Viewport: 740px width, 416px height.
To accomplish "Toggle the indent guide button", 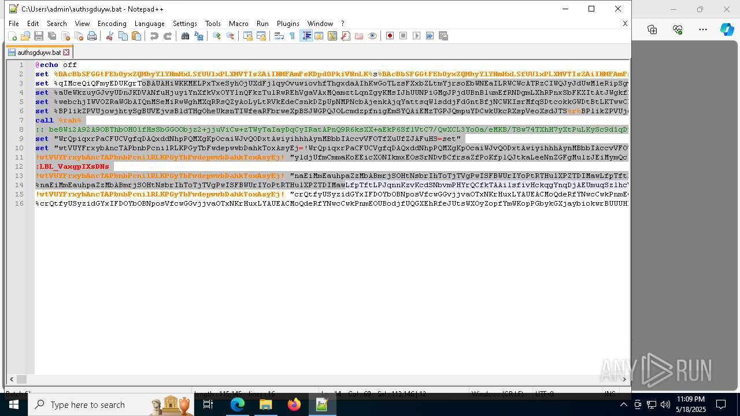I will [x=306, y=36].
